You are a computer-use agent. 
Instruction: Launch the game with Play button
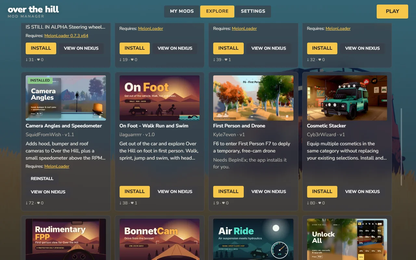point(392,11)
